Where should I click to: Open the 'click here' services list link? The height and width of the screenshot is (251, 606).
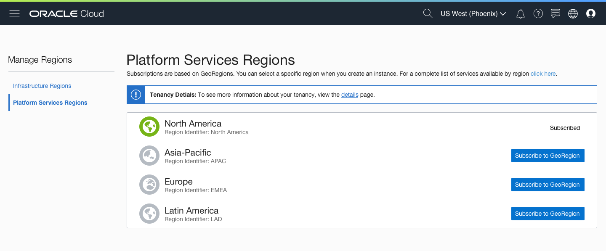pyautogui.click(x=543, y=74)
